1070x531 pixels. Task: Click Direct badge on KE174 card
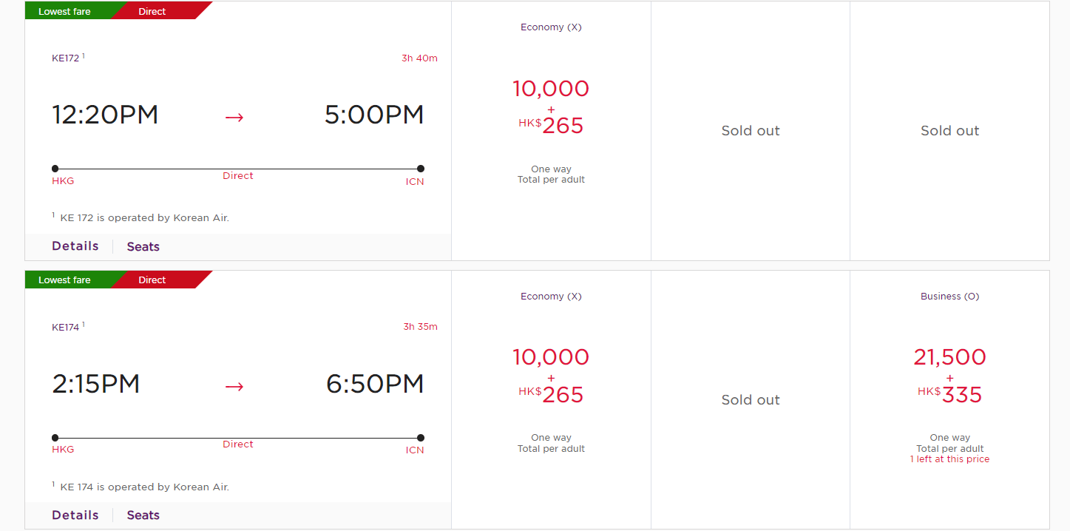pyautogui.click(x=152, y=280)
